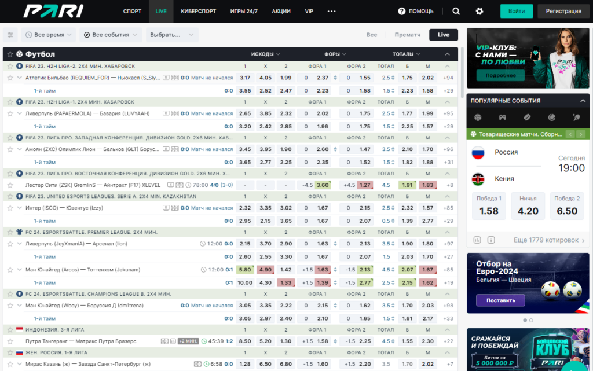This screenshot has width=593, height=371.
Task: Open Игры 24/7 menu
Action: point(244,12)
